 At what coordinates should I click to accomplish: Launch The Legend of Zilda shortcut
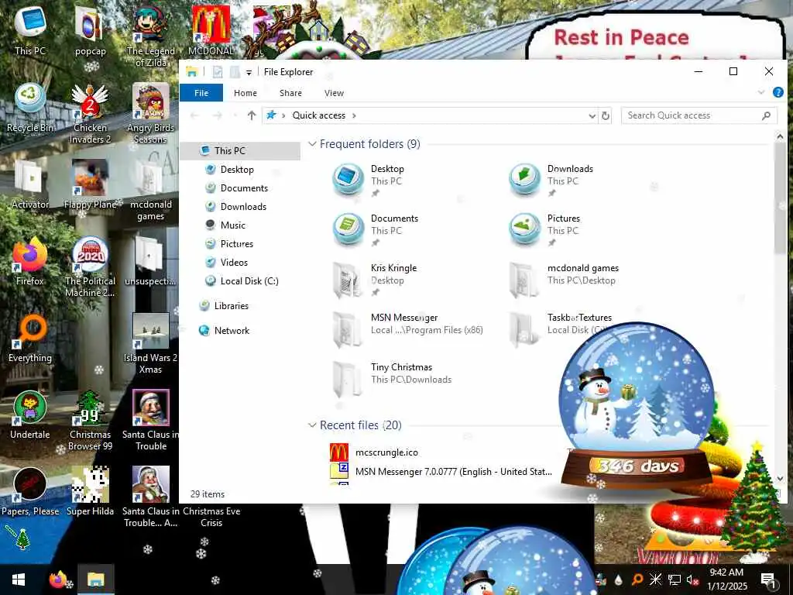tap(150, 36)
